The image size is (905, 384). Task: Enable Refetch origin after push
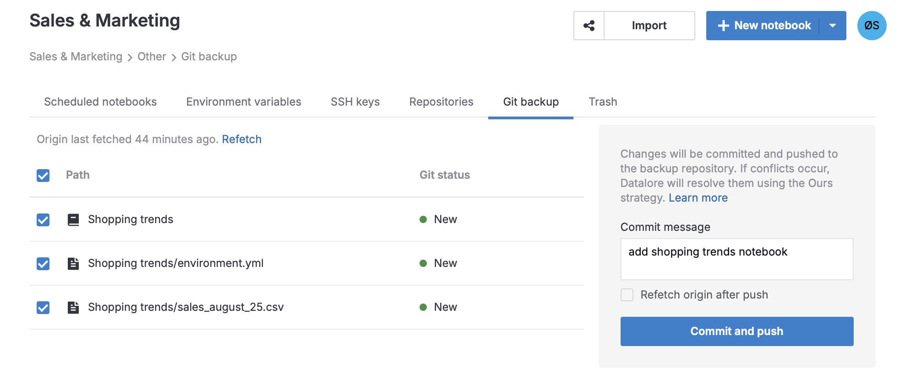(x=627, y=295)
